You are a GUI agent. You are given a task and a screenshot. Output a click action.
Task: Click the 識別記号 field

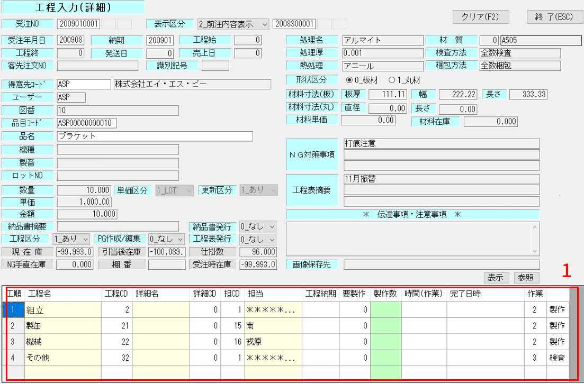(215, 66)
